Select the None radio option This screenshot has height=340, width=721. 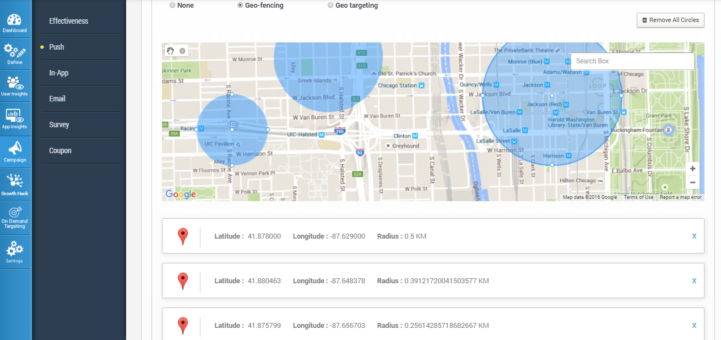point(172,6)
